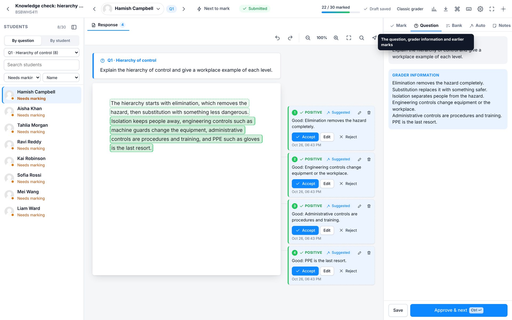Click the focus target icon at top right
This screenshot has height=320, width=512.
click(x=503, y=9)
